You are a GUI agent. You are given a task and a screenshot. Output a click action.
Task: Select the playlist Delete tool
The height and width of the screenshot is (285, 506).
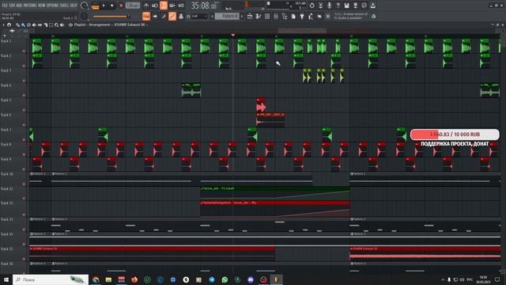[28, 25]
